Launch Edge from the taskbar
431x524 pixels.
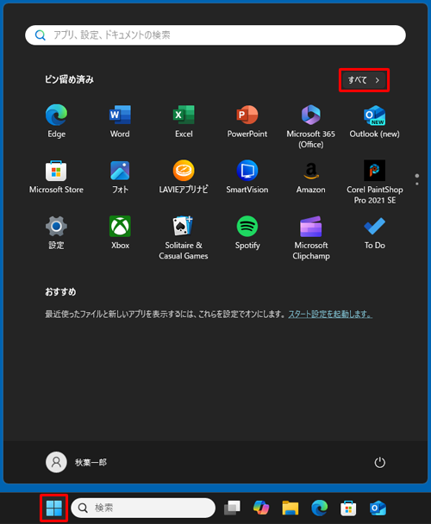click(319, 508)
